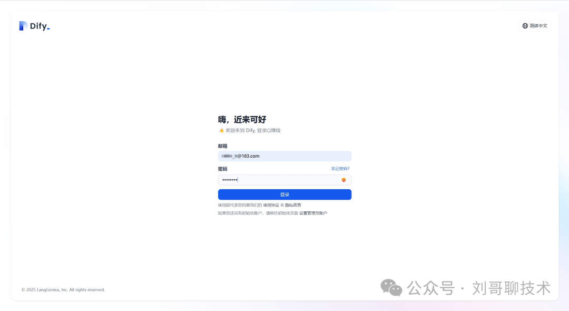Click the 欢迎来到 Dify, 登录以继续 text
The image size is (569, 311).
coord(253,131)
